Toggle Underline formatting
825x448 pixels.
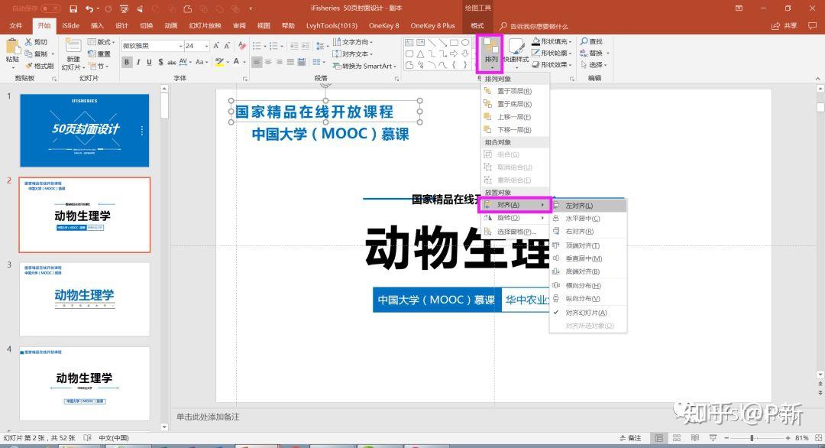tap(150, 62)
